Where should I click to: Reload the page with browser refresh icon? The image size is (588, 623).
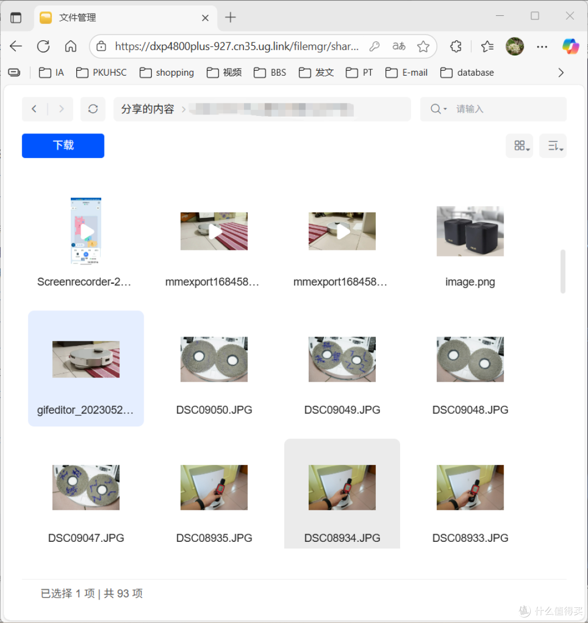(x=44, y=46)
